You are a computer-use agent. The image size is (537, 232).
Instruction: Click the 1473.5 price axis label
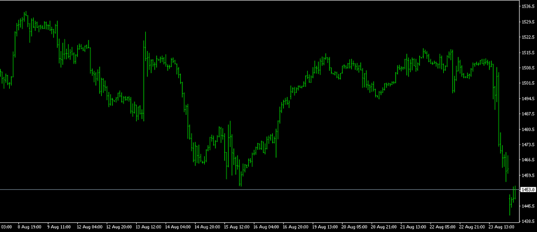528,145
